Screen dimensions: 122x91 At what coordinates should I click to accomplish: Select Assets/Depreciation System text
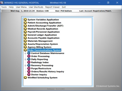[x=43, y=44]
